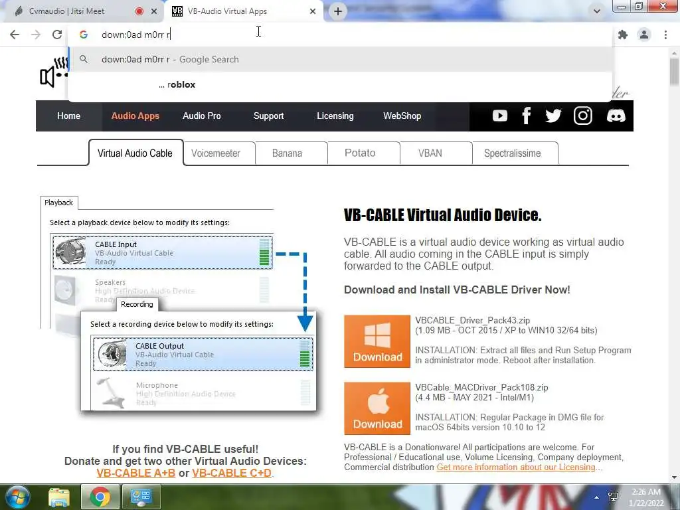Screen dimensions: 680x510
Task: Open Chrome three-dot menu
Action: (665, 35)
